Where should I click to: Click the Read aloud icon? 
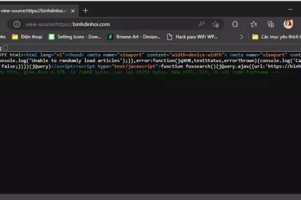(x=202, y=24)
